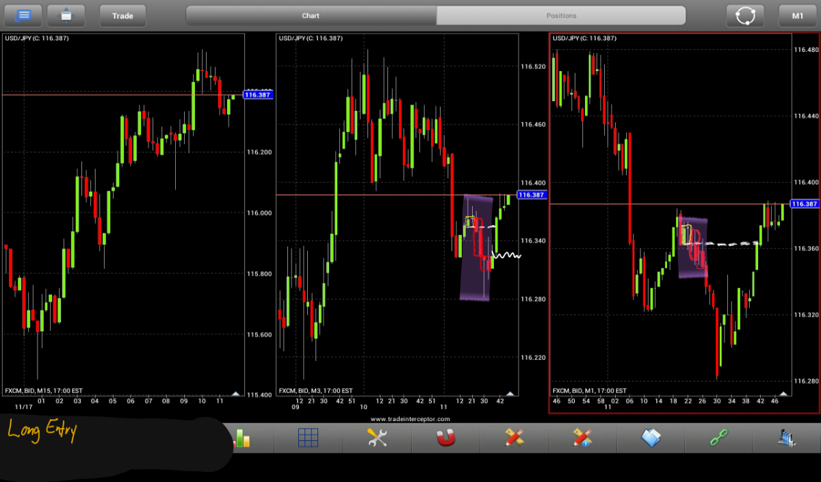
Task: Tap the chart layout icon beside menu
Action: point(66,15)
